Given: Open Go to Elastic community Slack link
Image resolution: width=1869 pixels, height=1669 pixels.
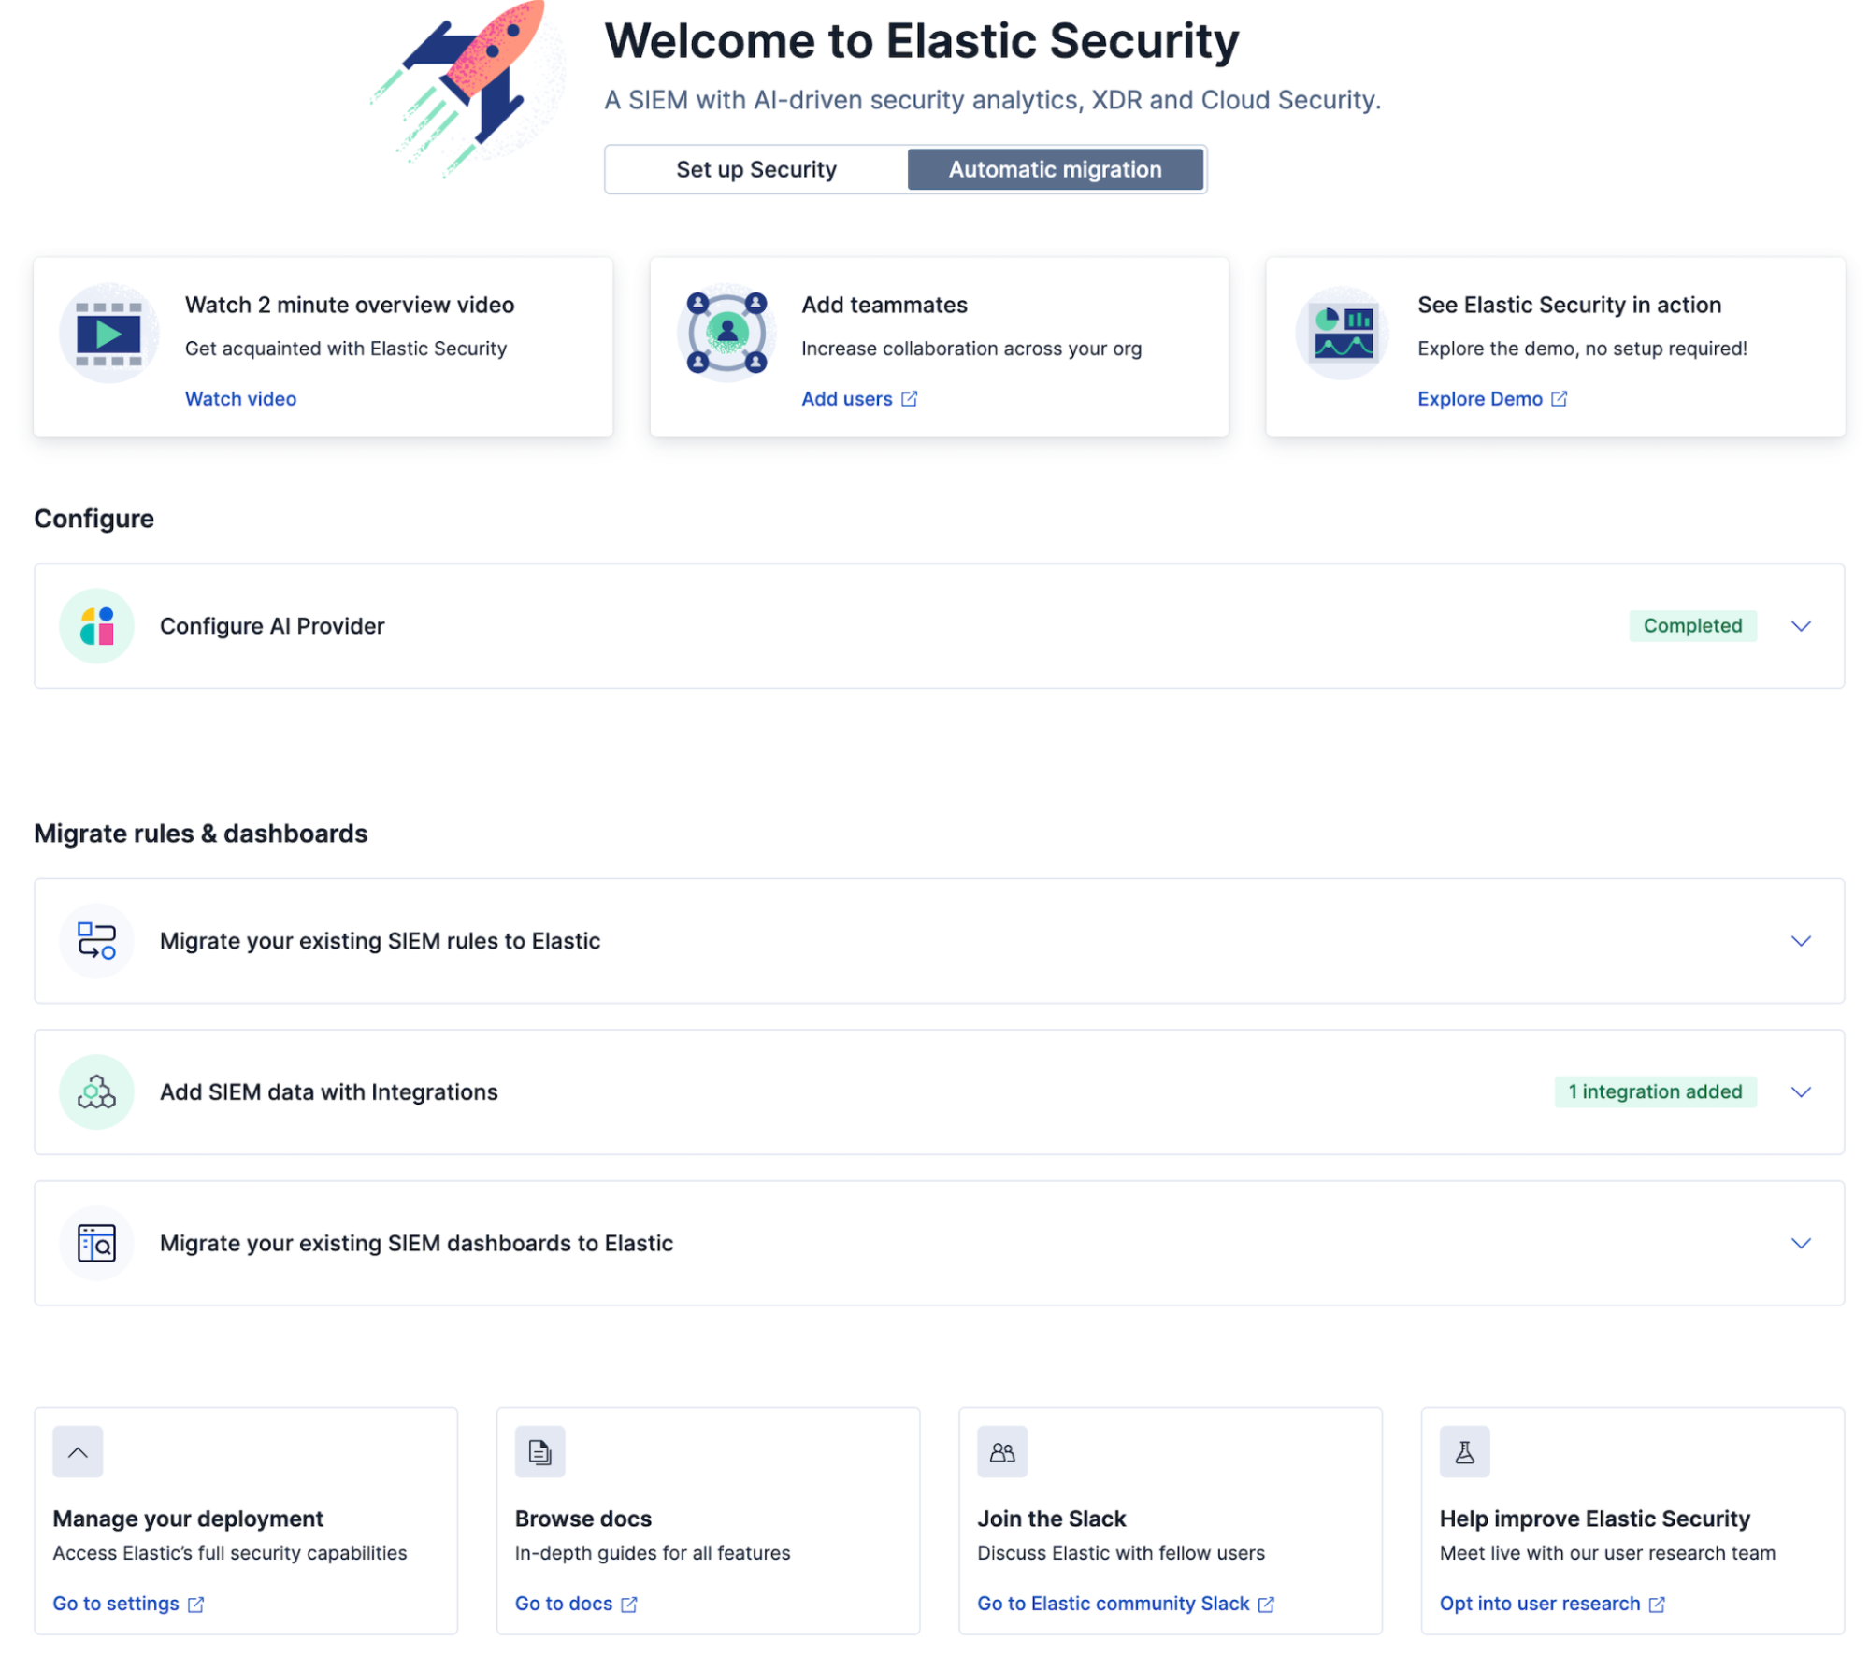Looking at the screenshot, I should coord(1114,1604).
